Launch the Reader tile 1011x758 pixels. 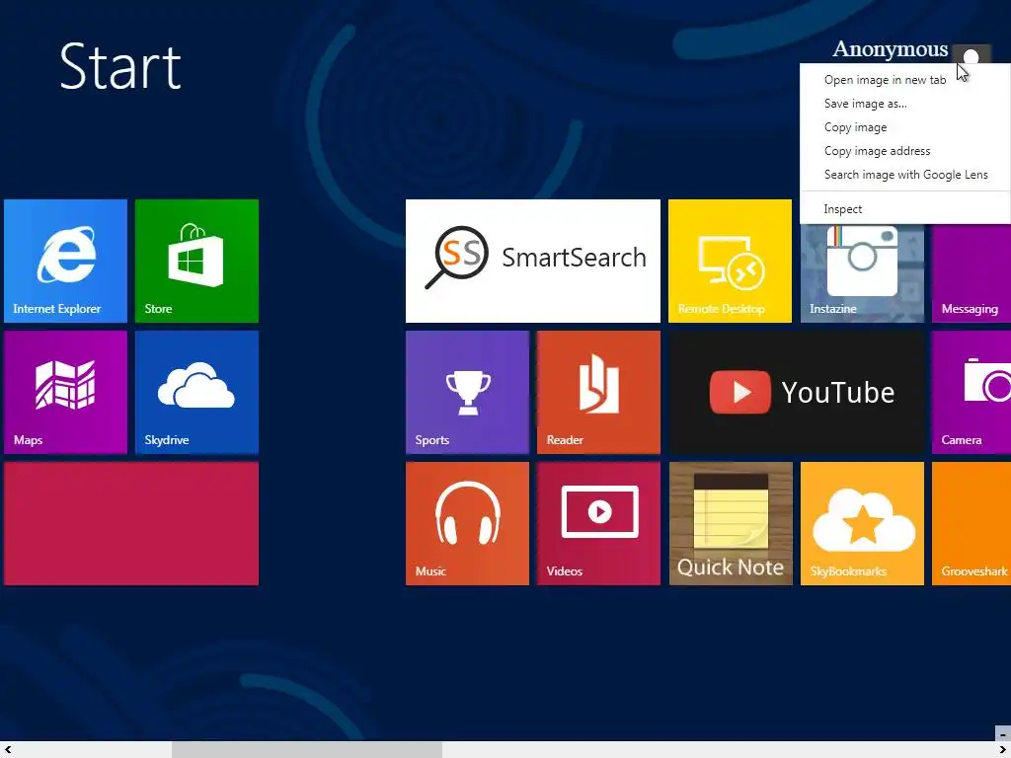tap(598, 392)
